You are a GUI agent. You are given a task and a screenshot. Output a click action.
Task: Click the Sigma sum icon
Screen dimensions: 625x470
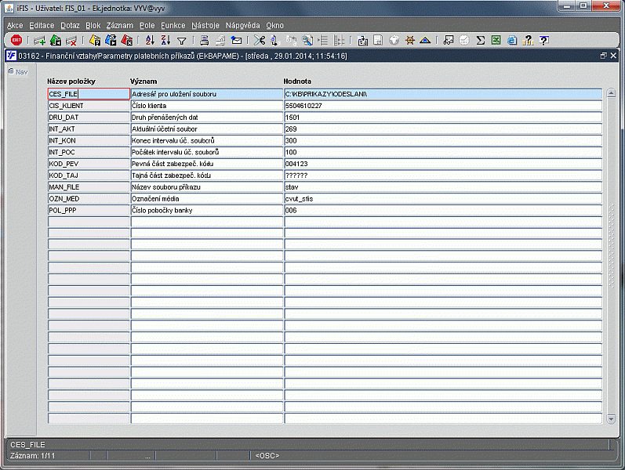pyautogui.click(x=481, y=40)
